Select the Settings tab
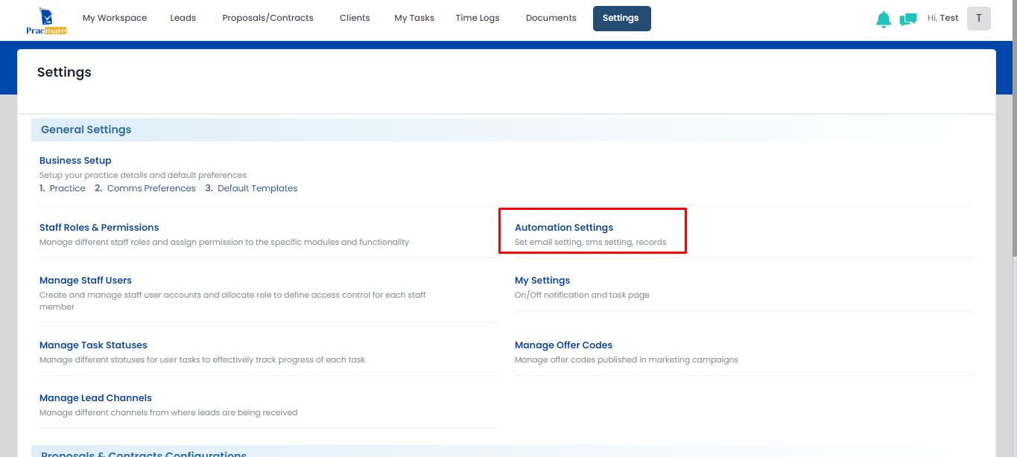The image size is (1017, 457). coord(621,19)
